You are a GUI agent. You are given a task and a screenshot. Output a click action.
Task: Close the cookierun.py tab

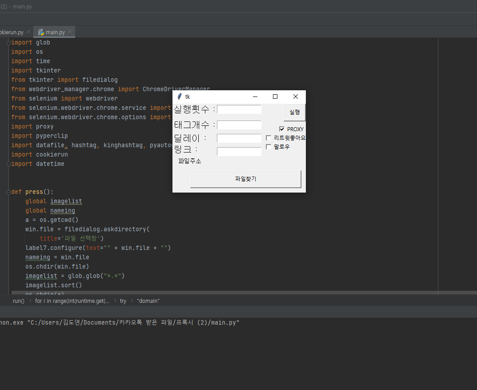[x=28, y=32]
